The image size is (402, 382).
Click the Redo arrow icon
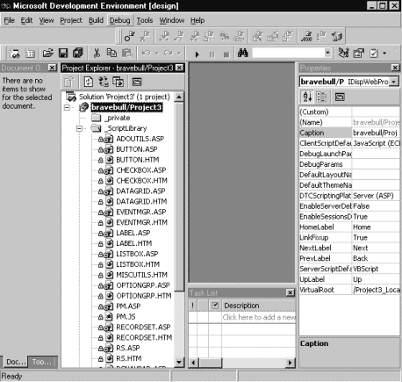169,53
